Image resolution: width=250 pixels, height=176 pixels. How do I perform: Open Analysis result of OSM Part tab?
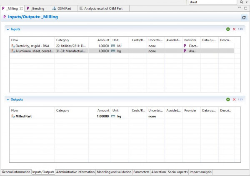coord(103,8)
